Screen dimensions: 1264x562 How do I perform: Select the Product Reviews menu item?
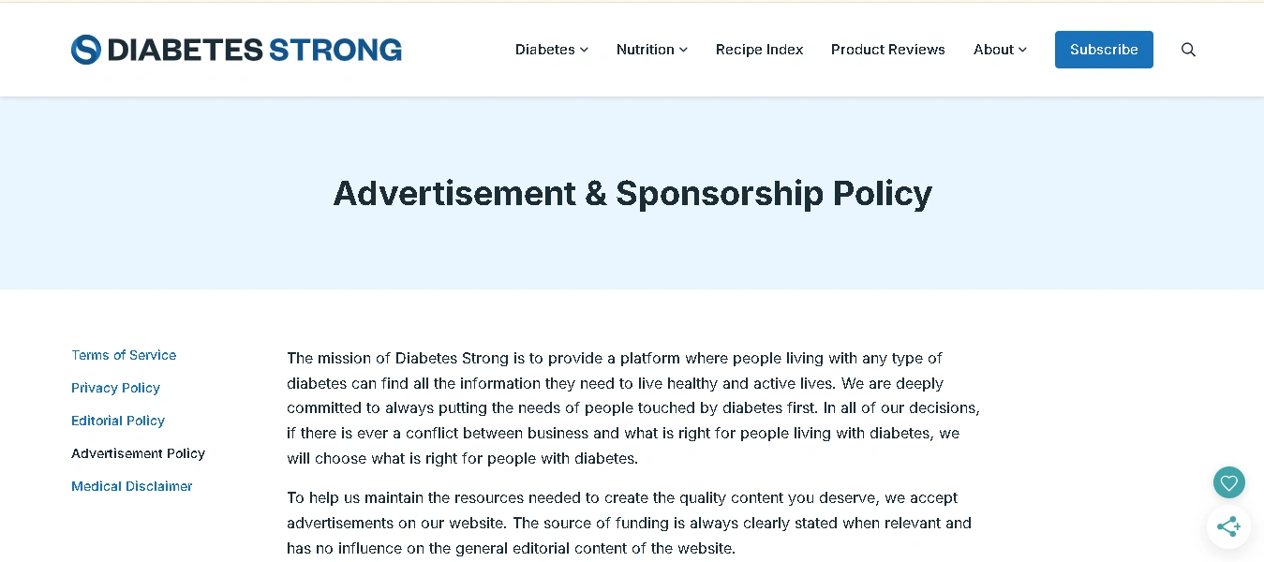point(887,50)
